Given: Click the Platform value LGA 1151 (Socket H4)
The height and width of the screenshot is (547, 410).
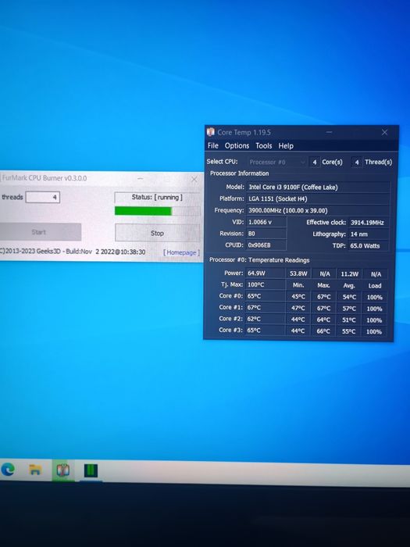Looking at the screenshot, I should point(318,198).
